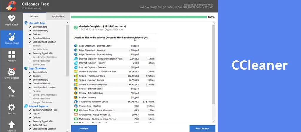Click icon of System - Temporary Files row

(76, 76)
